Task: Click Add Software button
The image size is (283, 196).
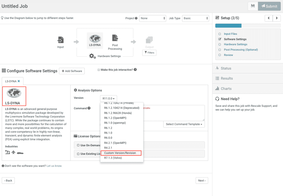Action: tap(72, 71)
